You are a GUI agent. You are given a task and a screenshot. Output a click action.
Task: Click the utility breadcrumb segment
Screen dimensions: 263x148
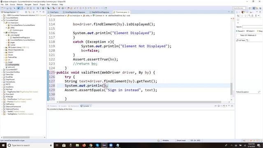87,16
